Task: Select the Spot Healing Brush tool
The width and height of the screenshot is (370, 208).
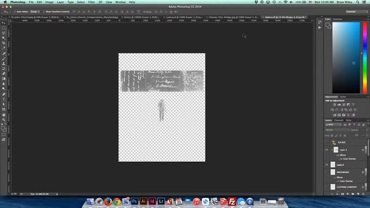Action: [x=3, y=54]
